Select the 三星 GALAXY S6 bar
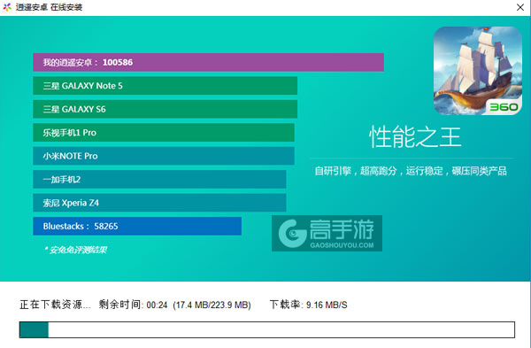This screenshot has width=531, height=348. 165,109
